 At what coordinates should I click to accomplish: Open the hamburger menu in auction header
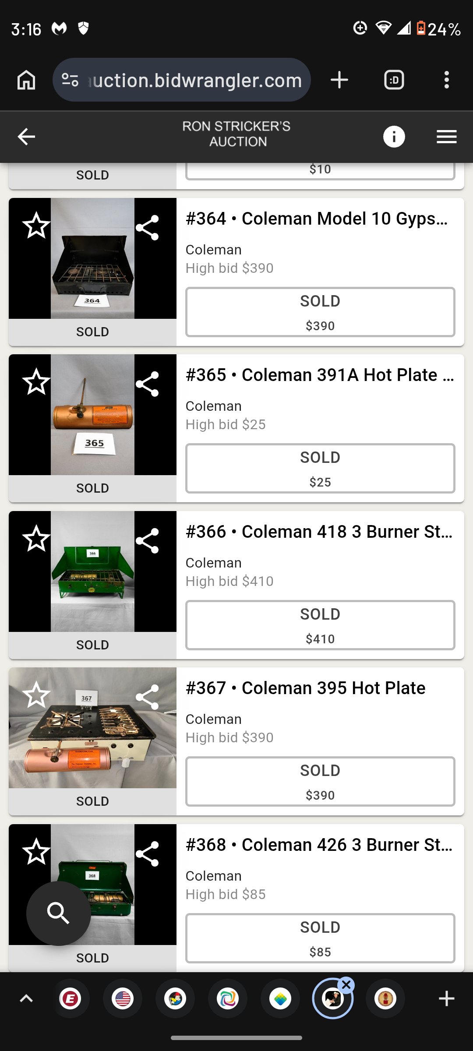tap(446, 137)
